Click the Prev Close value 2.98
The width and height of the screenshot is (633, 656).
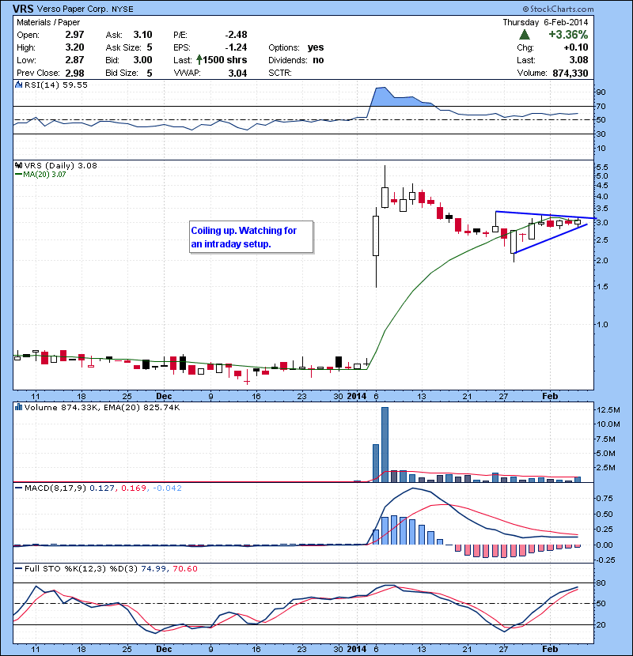coord(74,74)
